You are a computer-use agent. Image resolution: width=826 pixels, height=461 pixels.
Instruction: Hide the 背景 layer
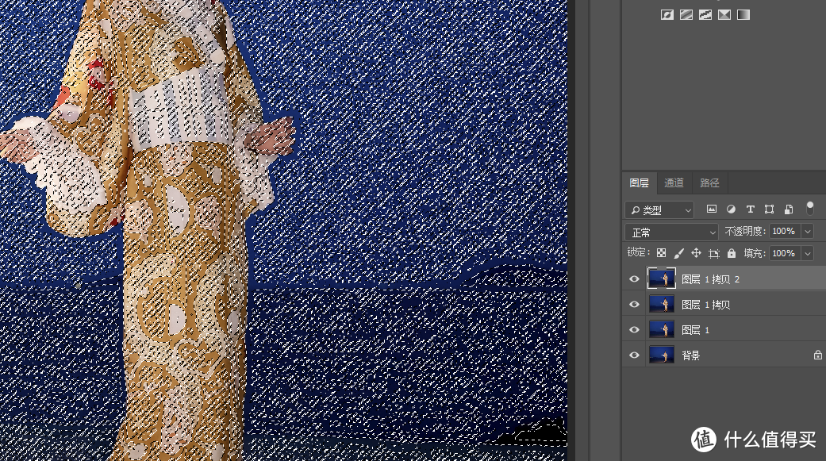click(x=634, y=355)
